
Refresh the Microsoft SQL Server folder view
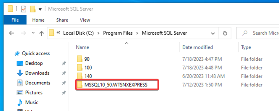pyautogui.click(x=225, y=33)
